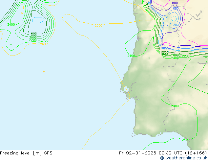
Task: Click the blue "1200" contour label
Action: (175, 25)
